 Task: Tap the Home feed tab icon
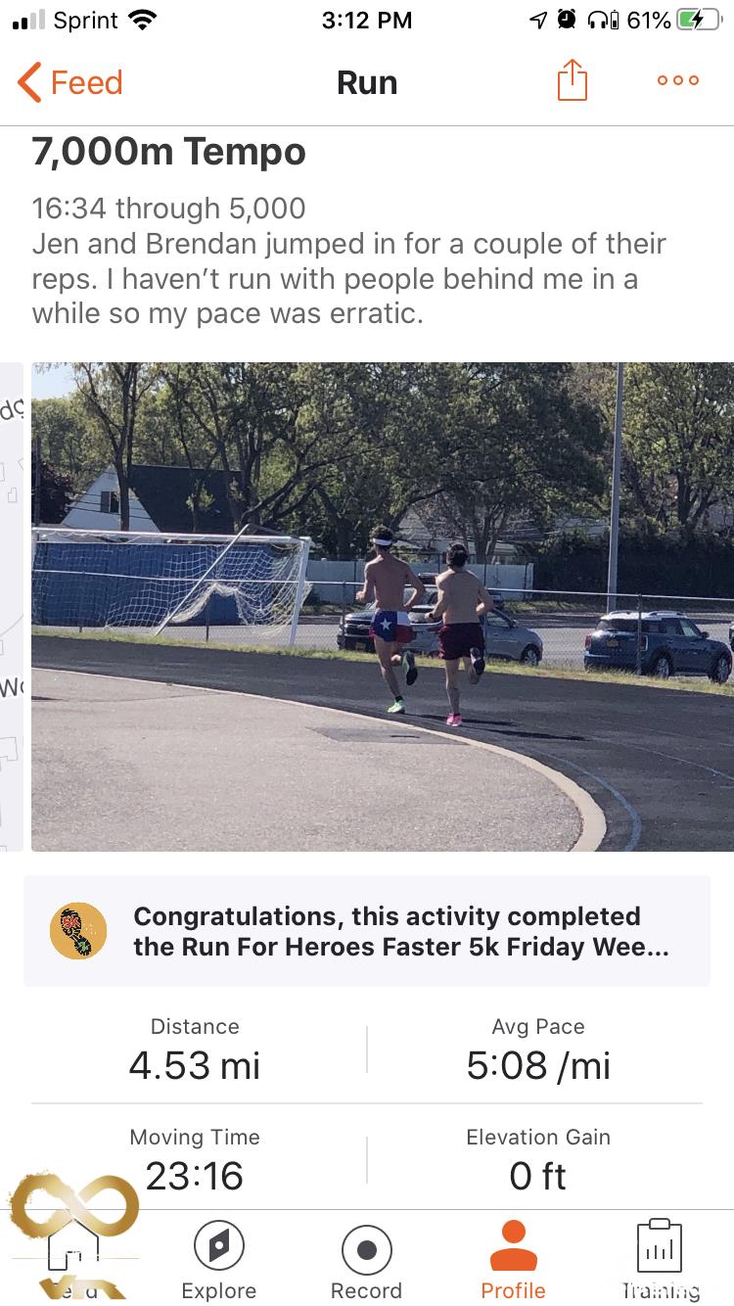click(73, 1248)
